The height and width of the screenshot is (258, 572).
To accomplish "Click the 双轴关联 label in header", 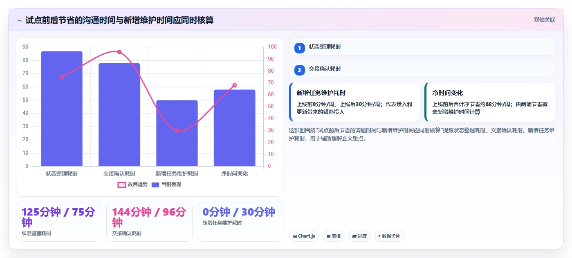I will (544, 20).
